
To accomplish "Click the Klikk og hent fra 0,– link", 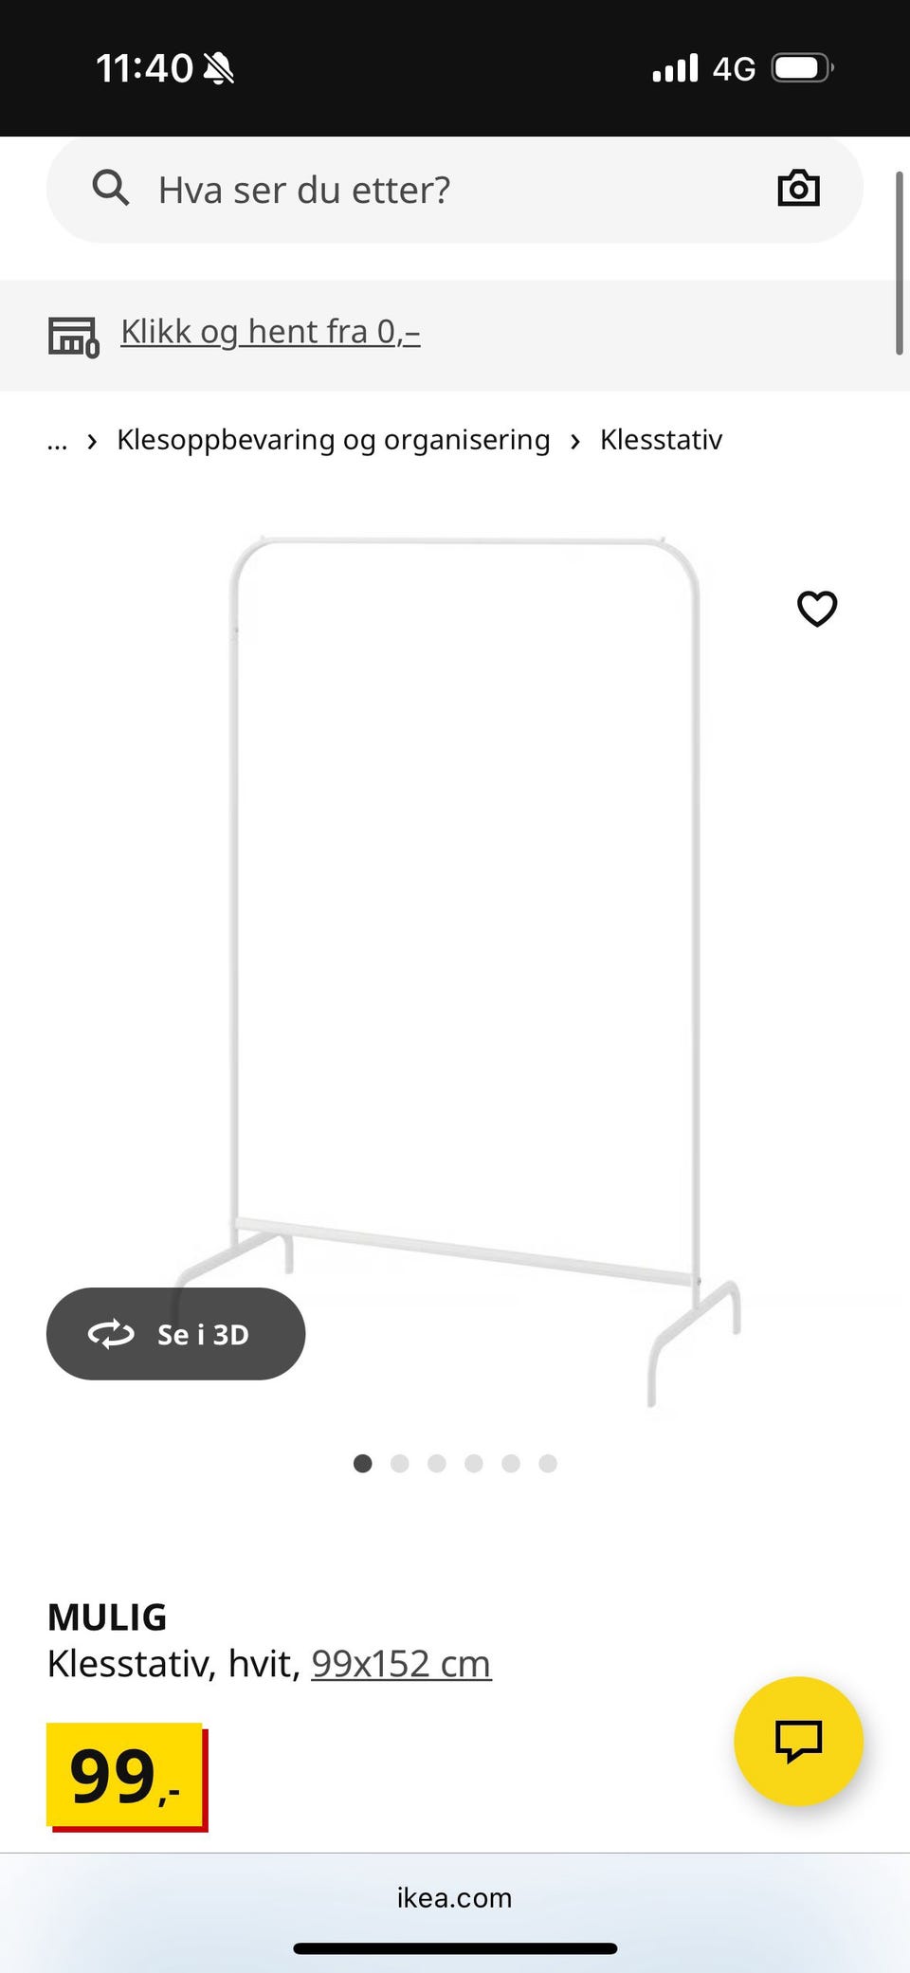I will 270,332.
